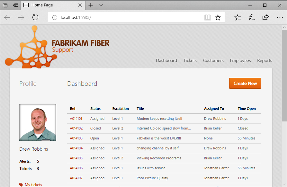
Task: Start a Web Note annotation
Action: point(252,17)
